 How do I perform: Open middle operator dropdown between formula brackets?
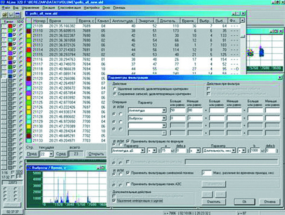coord(198,151)
